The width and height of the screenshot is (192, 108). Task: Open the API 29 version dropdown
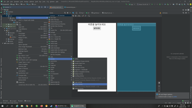(x=88, y=13)
